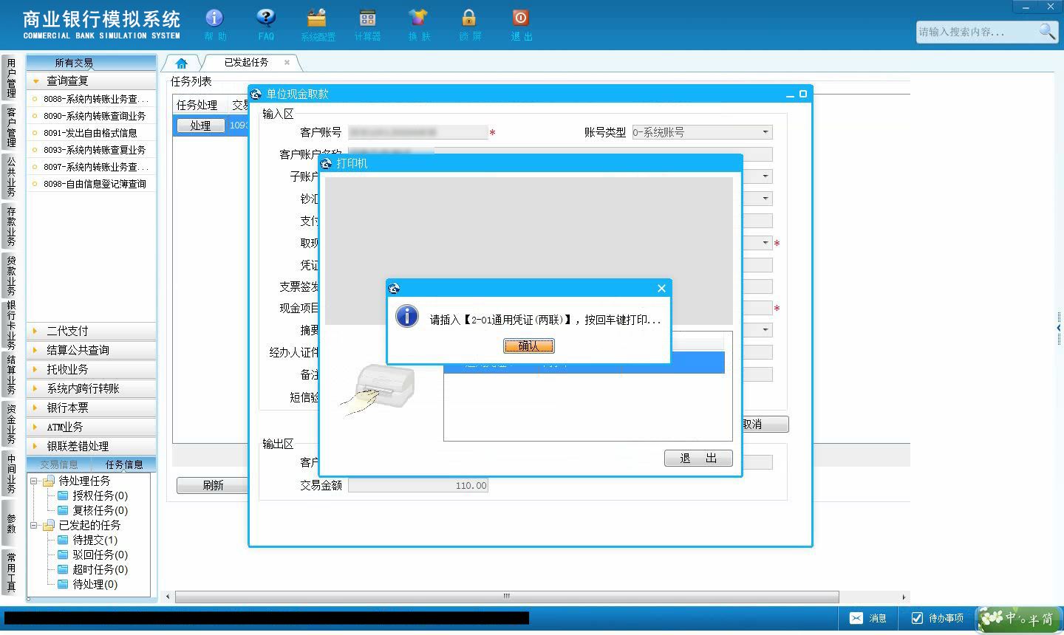The image size is (1064, 635).
Task: Go to the home tab icon
Action: pos(181,63)
